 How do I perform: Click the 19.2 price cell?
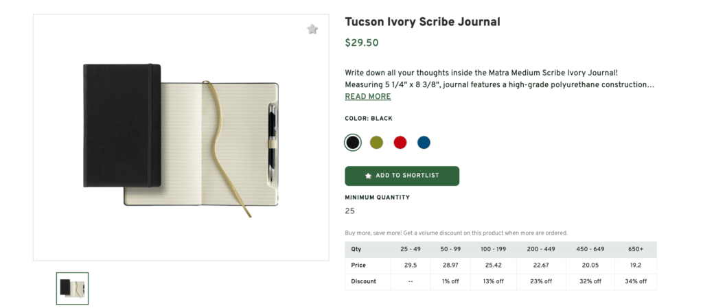click(635, 265)
